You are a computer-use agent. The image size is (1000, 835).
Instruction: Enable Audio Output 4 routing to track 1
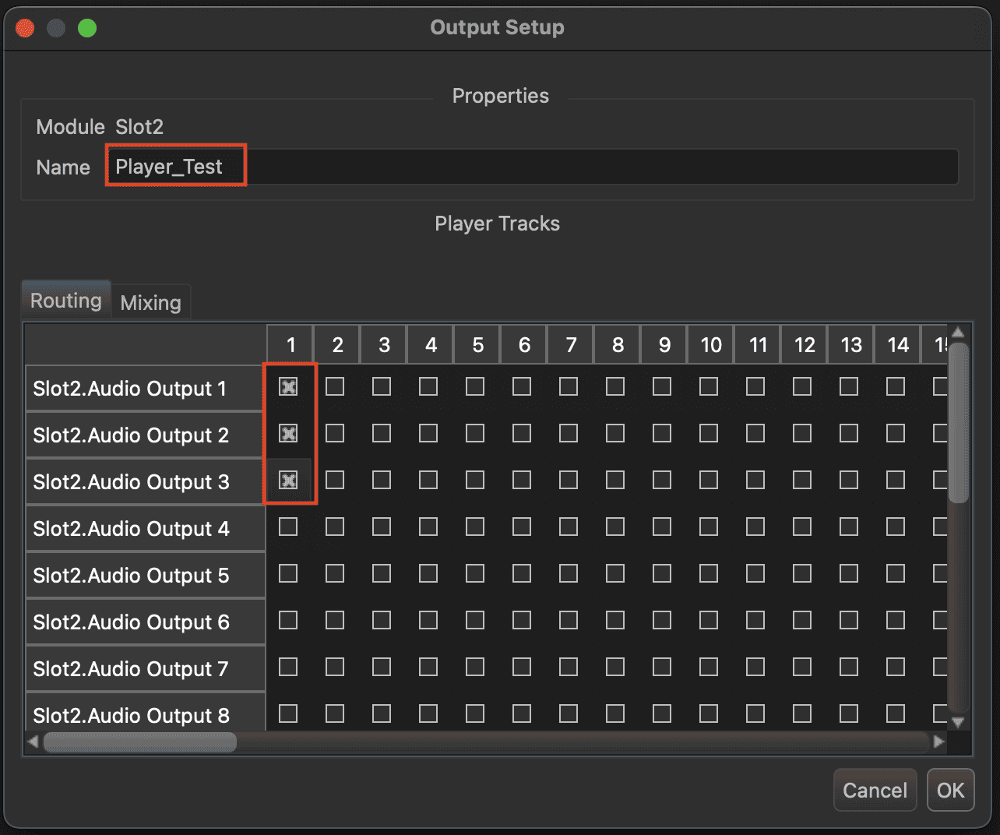click(x=288, y=527)
